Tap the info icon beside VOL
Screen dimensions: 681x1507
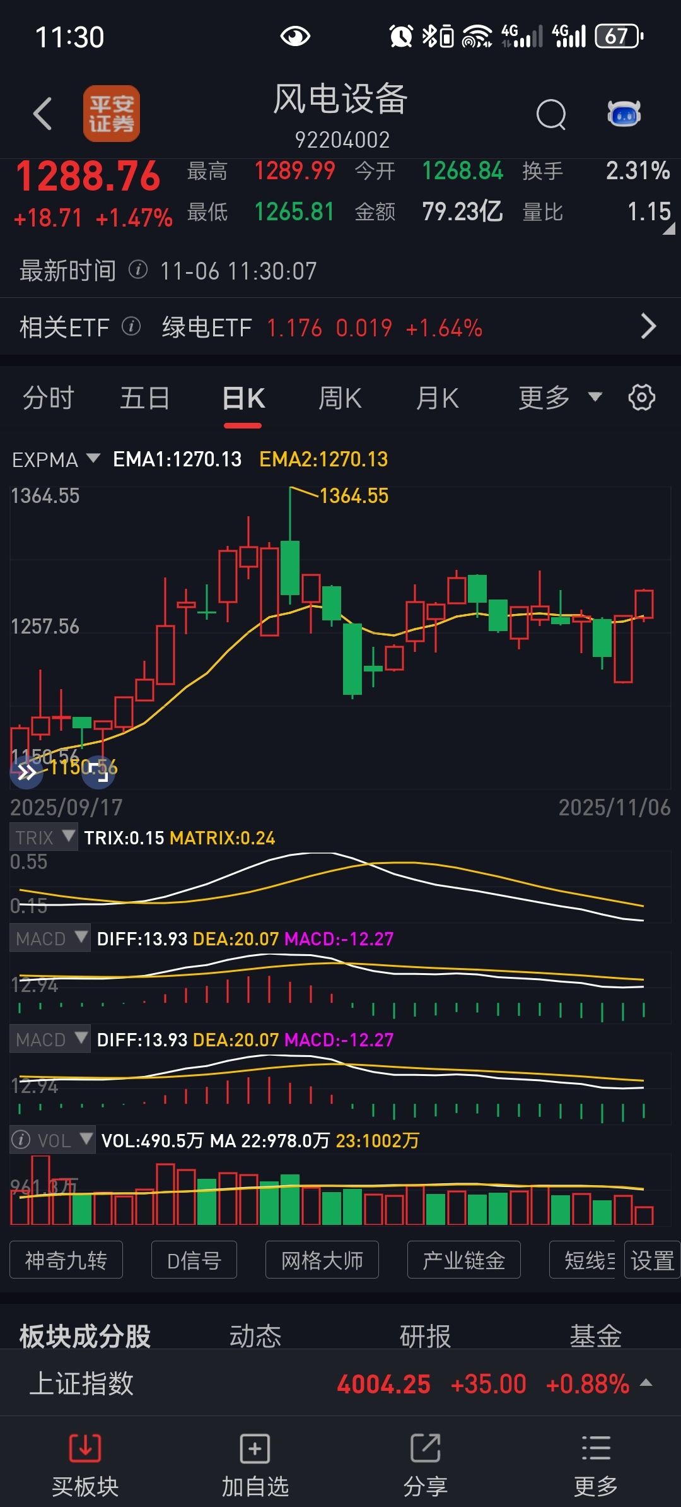(x=21, y=1140)
